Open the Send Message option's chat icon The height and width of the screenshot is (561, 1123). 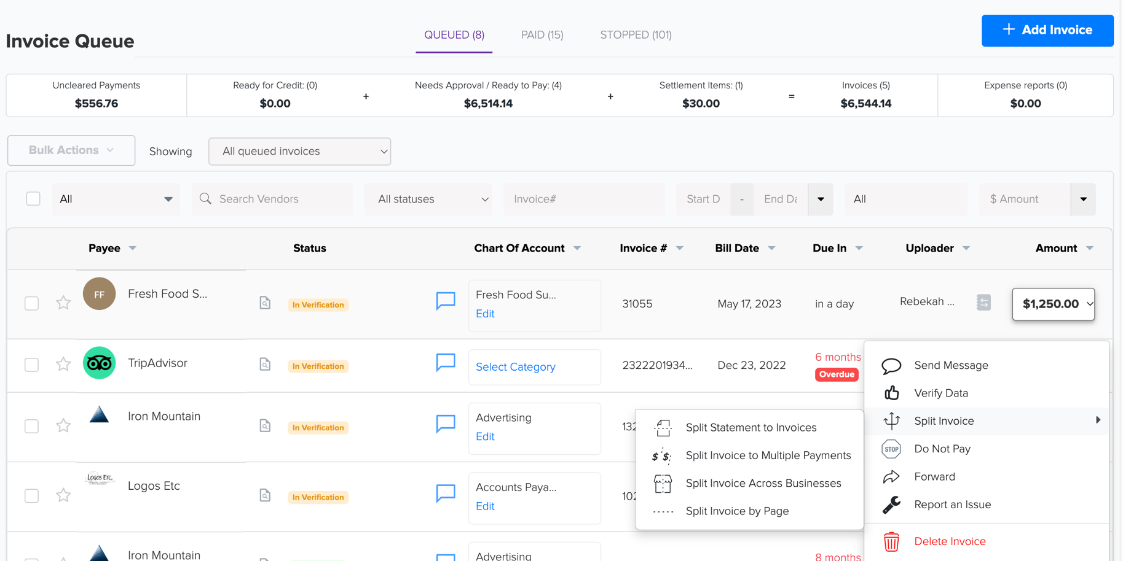click(x=892, y=365)
